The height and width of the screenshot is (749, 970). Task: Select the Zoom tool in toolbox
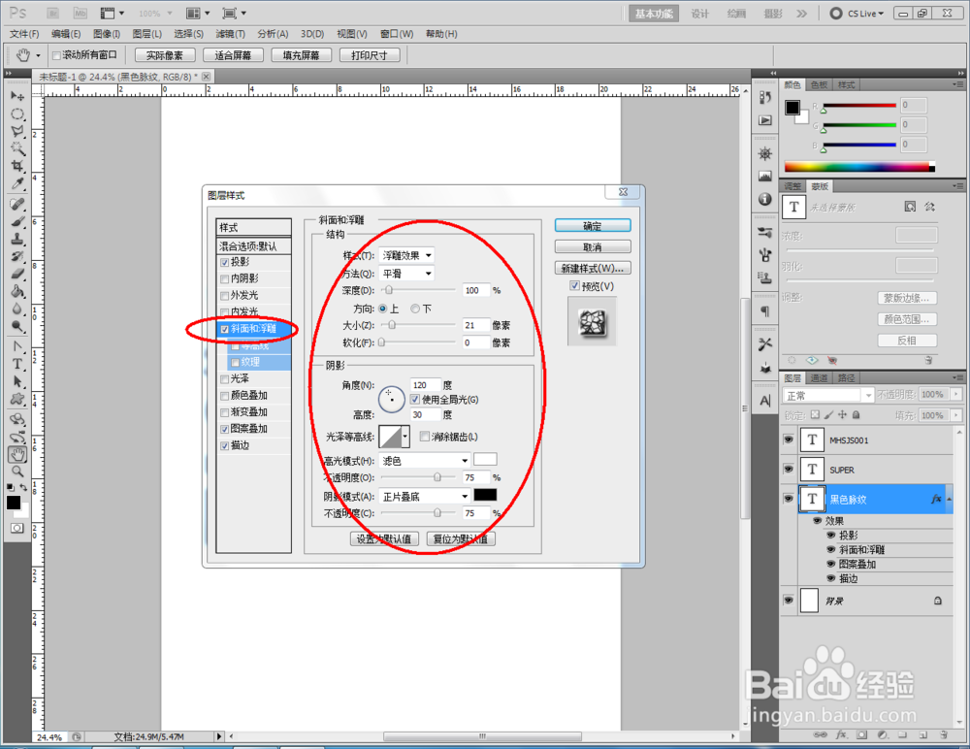17,472
